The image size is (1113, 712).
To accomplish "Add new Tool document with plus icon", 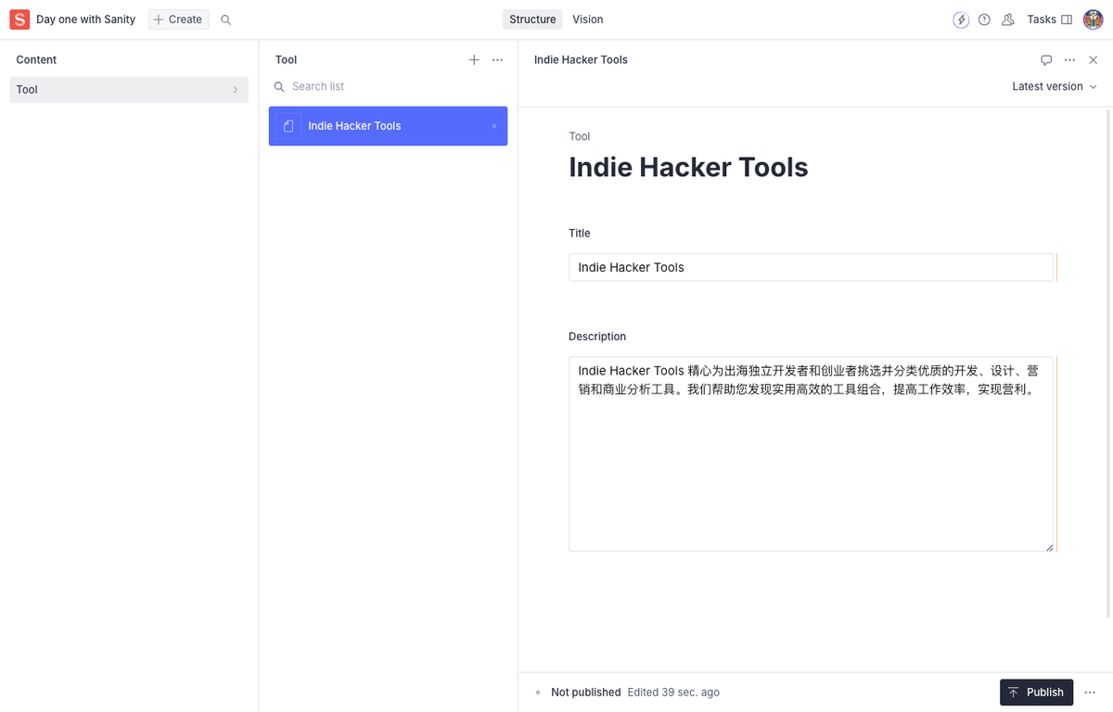I will [x=474, y=59].
